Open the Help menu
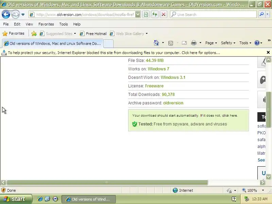This screenshot has width=272, height=204. coord(77,24)
